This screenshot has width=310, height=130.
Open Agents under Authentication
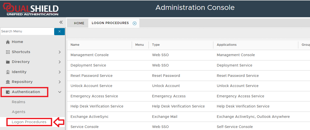pyautogui.click(x=19, y=112)
